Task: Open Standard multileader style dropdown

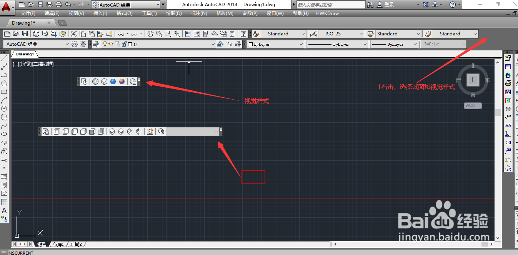Action: [456, 34]
